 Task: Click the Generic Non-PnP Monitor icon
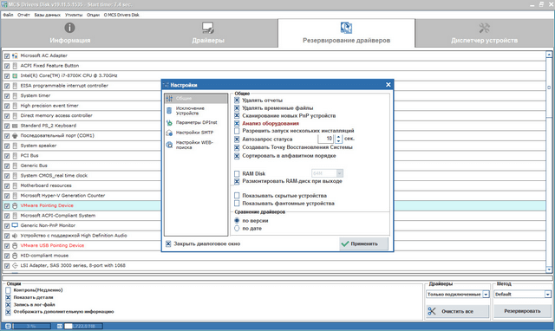pyautogui.click(x=15, y=225)
